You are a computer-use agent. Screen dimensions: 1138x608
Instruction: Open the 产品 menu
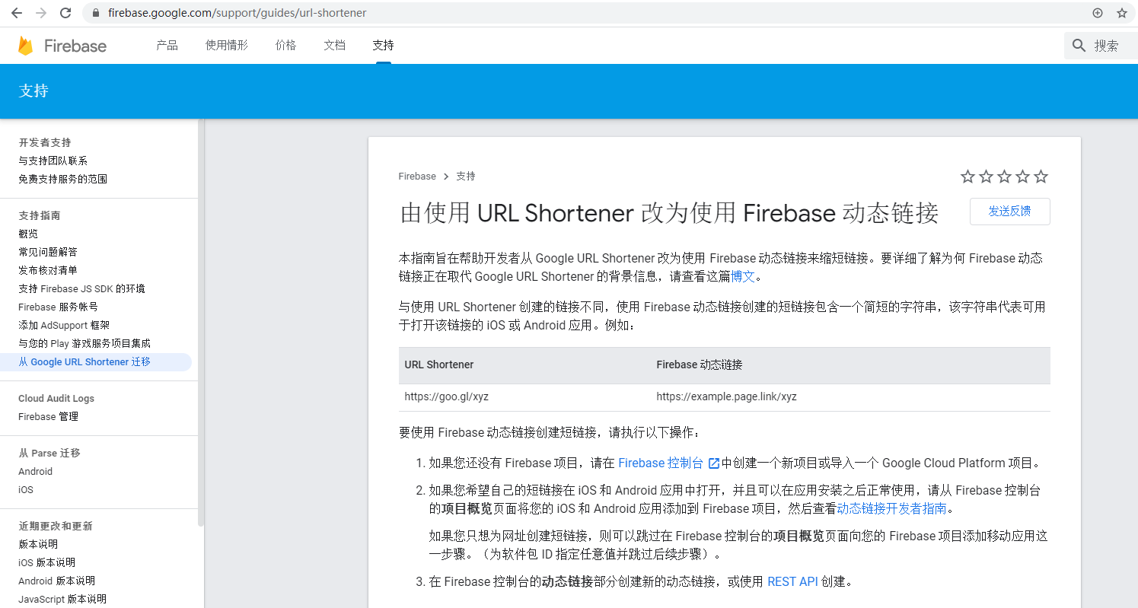167,46
